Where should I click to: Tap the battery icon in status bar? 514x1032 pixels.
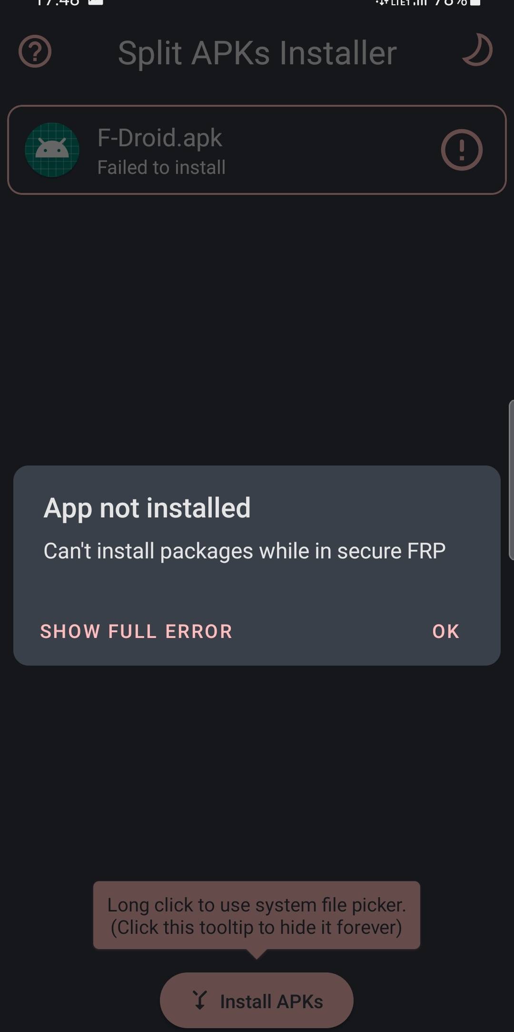click(475, 3)
